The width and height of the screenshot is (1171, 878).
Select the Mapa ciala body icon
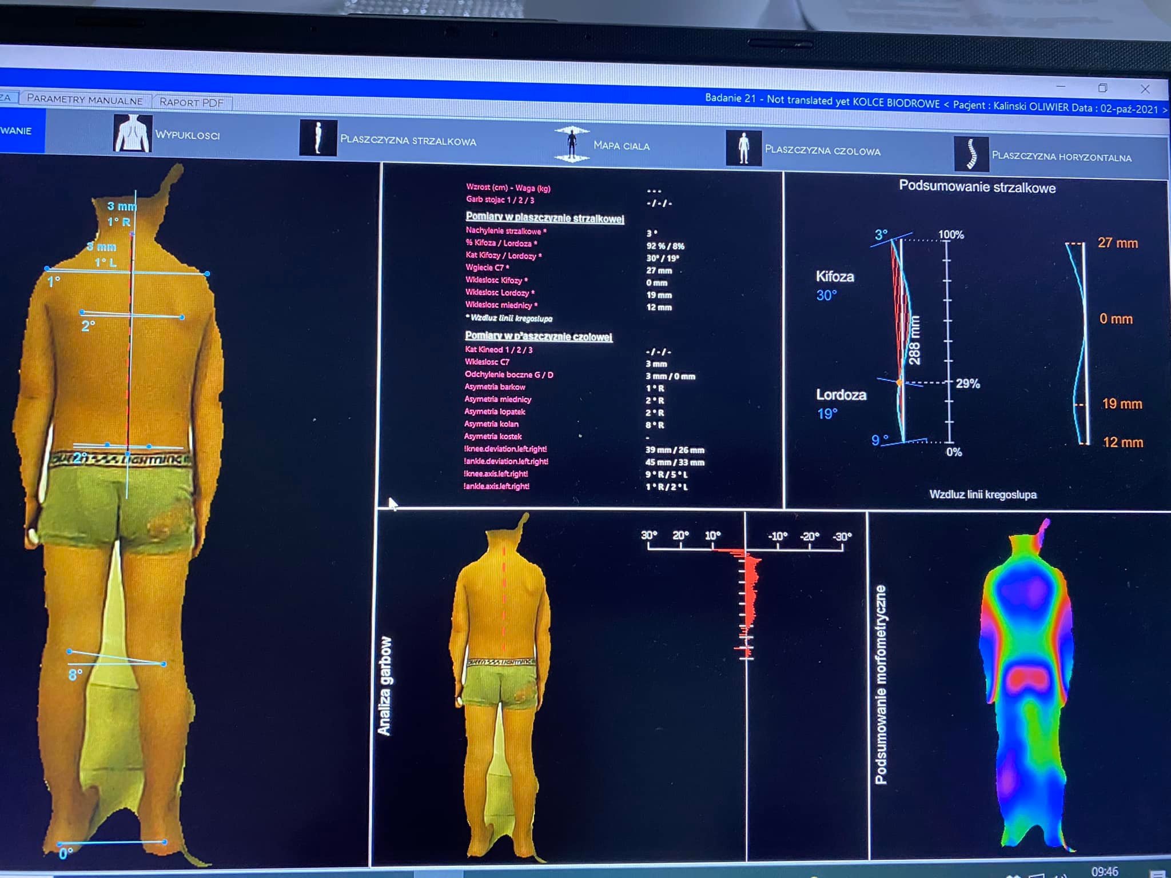click(571, 144)
